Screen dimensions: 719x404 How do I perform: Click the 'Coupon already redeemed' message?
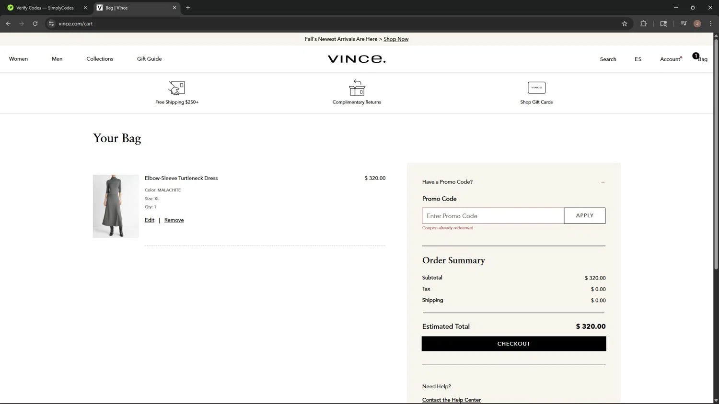[x=448, y=228]
